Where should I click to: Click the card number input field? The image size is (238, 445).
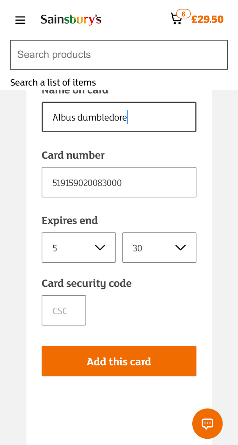[x=119, y=182]
